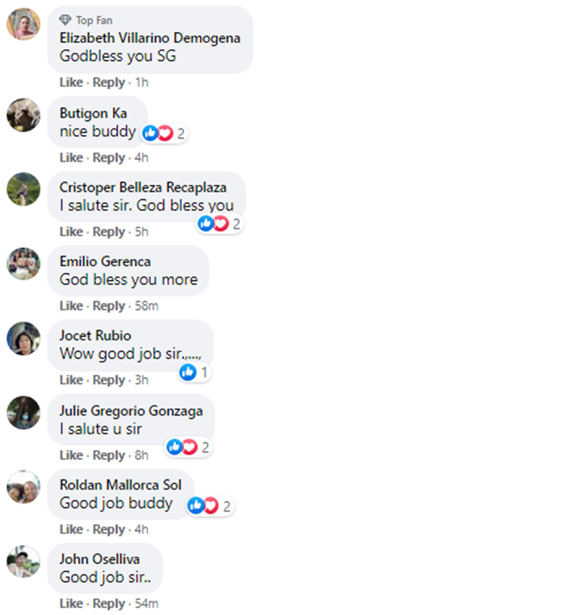Show reactions on Julie Gregorio Gonzaga's comment
Screen dimensions: 588x615
188,447
